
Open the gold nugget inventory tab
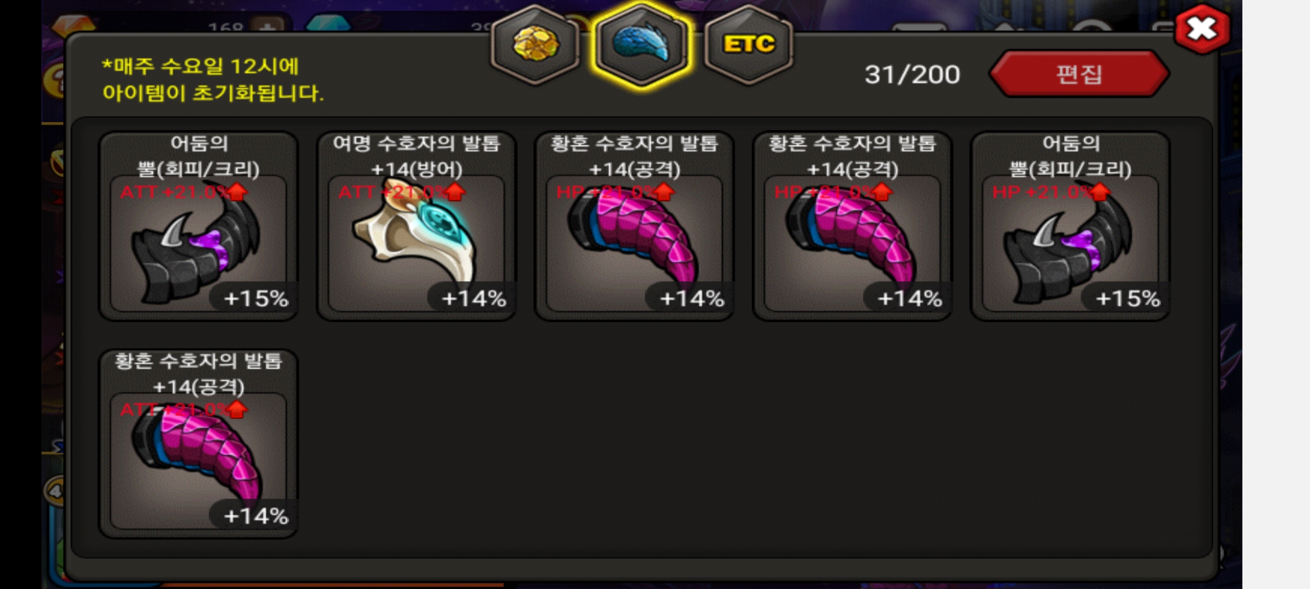pos(535,45)
